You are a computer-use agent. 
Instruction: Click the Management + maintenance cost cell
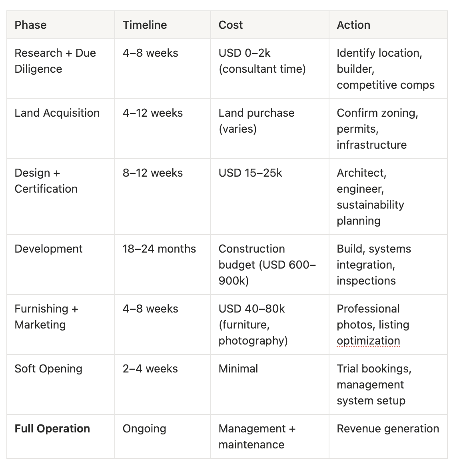coord(270,436)
